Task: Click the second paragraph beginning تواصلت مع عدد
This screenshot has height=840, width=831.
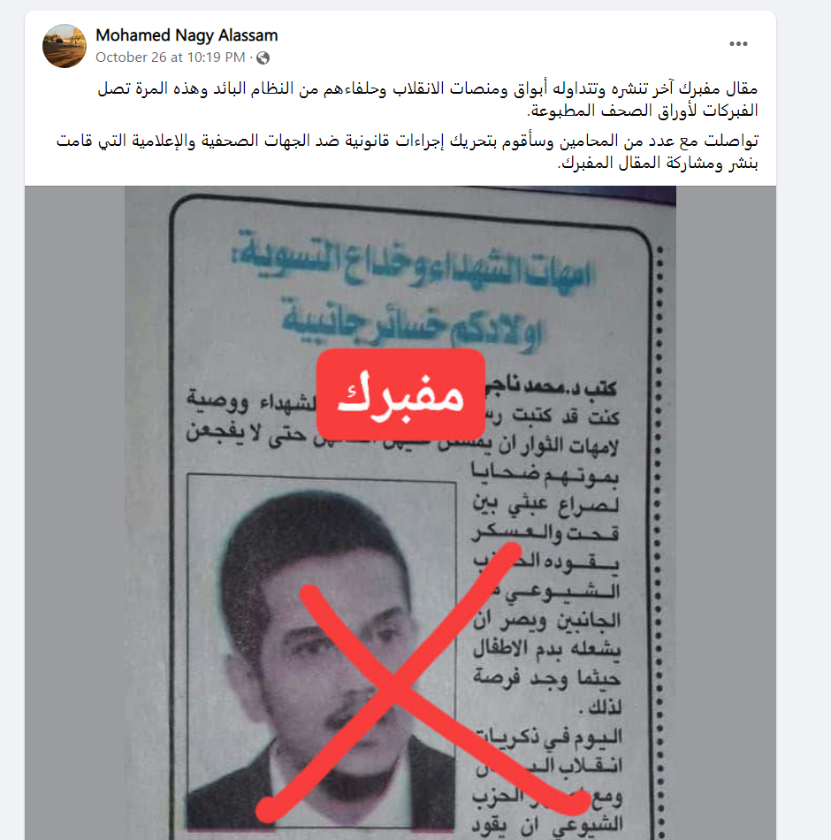Action: click(x=408, y=151)
